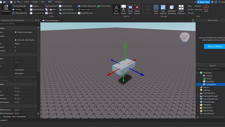
Task: Select CameraPart in the Explorer
Action: pos(211,84)
